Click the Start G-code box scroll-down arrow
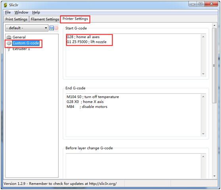The height and width of the screenshot is (190, 221). pos(203,74)
